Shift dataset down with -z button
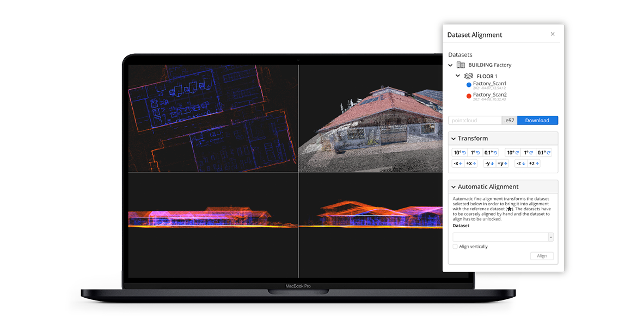637x326 pixels. [520, 163]
